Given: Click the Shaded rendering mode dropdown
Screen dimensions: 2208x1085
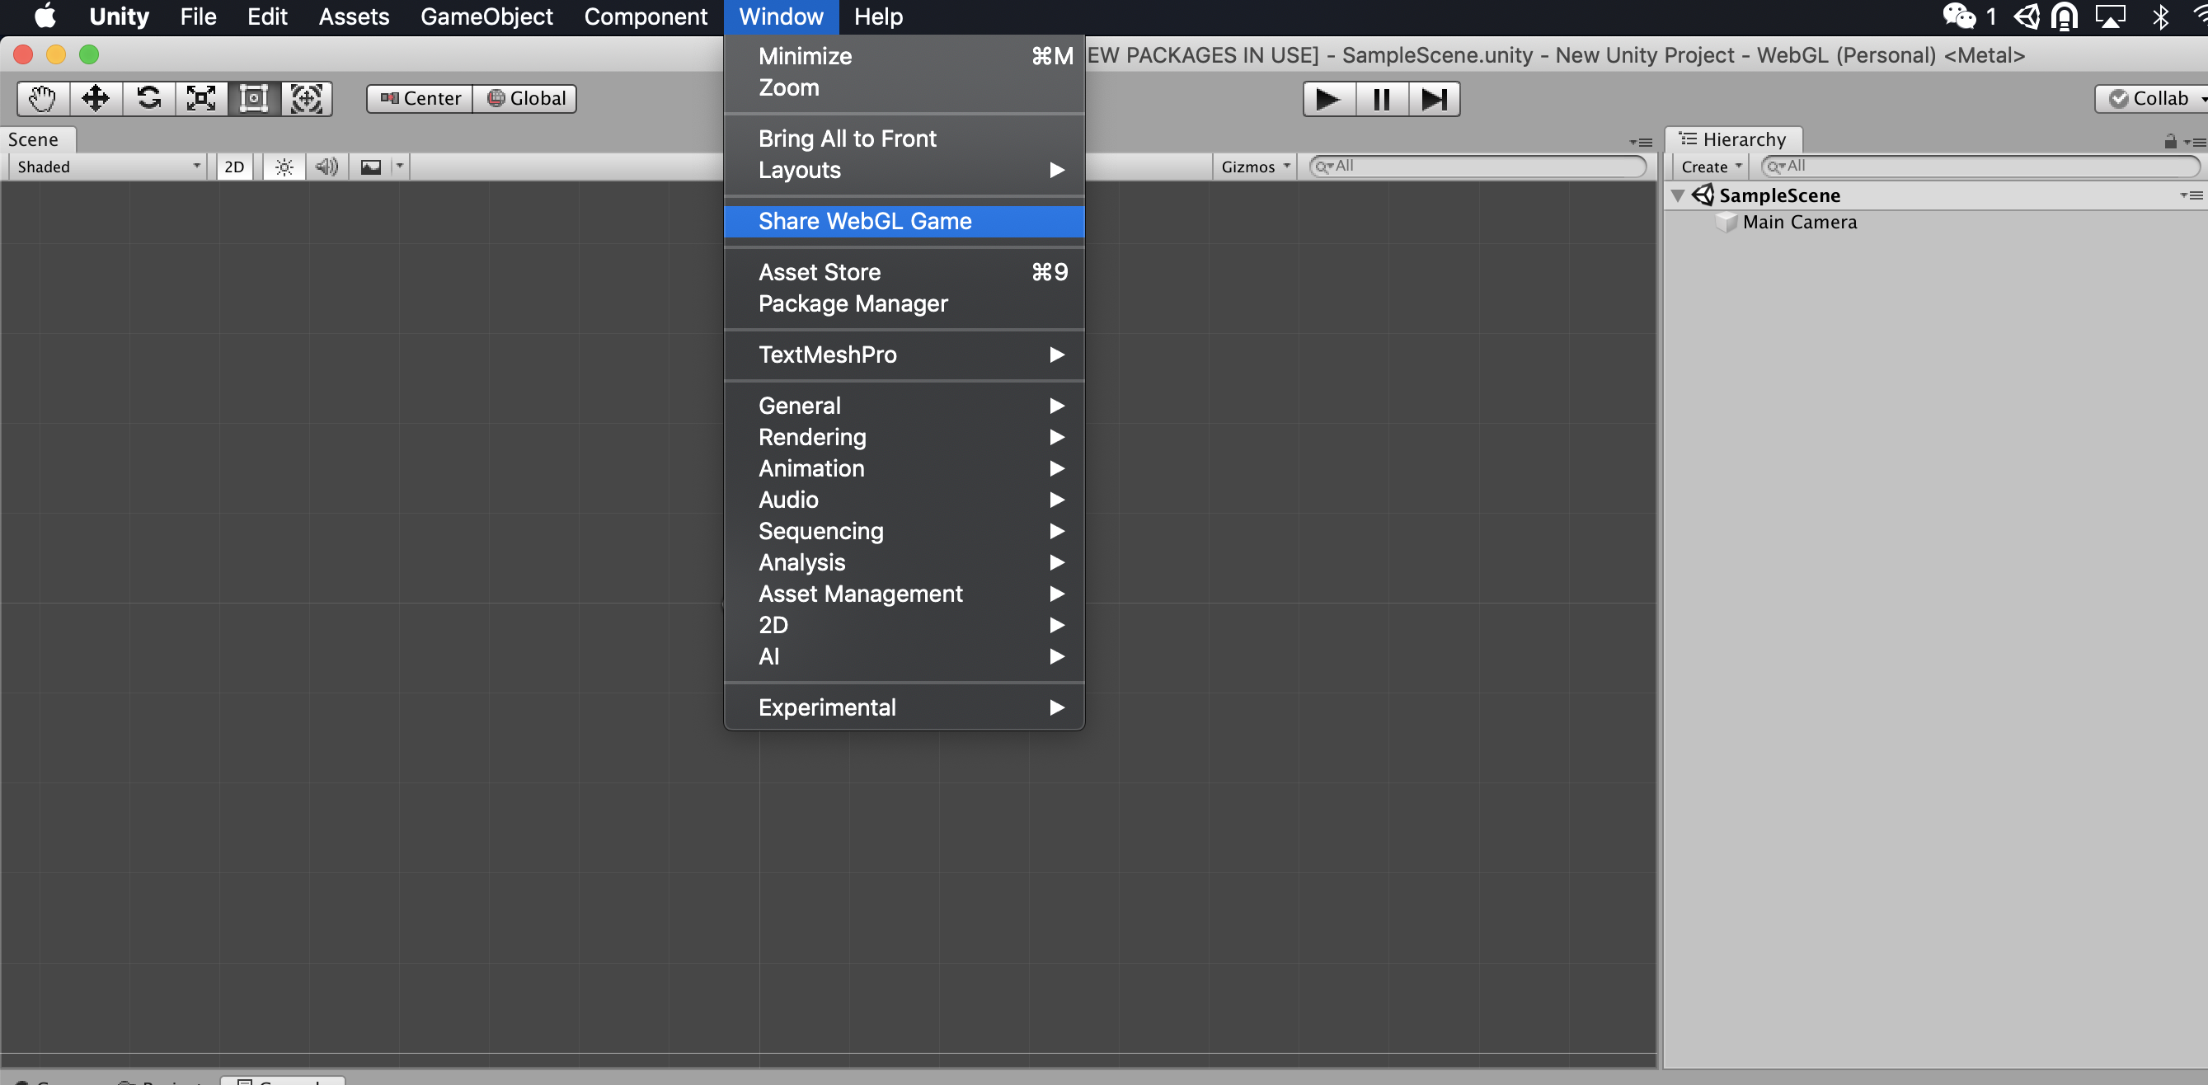Looking at the screenshot, I should [x=106, y=166].
